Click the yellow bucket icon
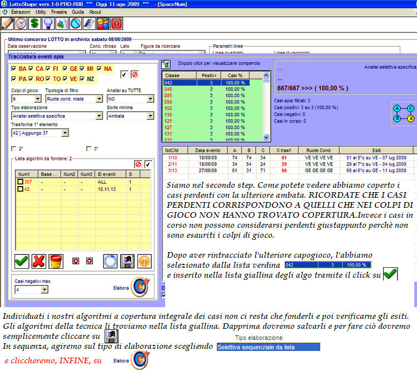This screenshot has height=371, width=417. 56,262
